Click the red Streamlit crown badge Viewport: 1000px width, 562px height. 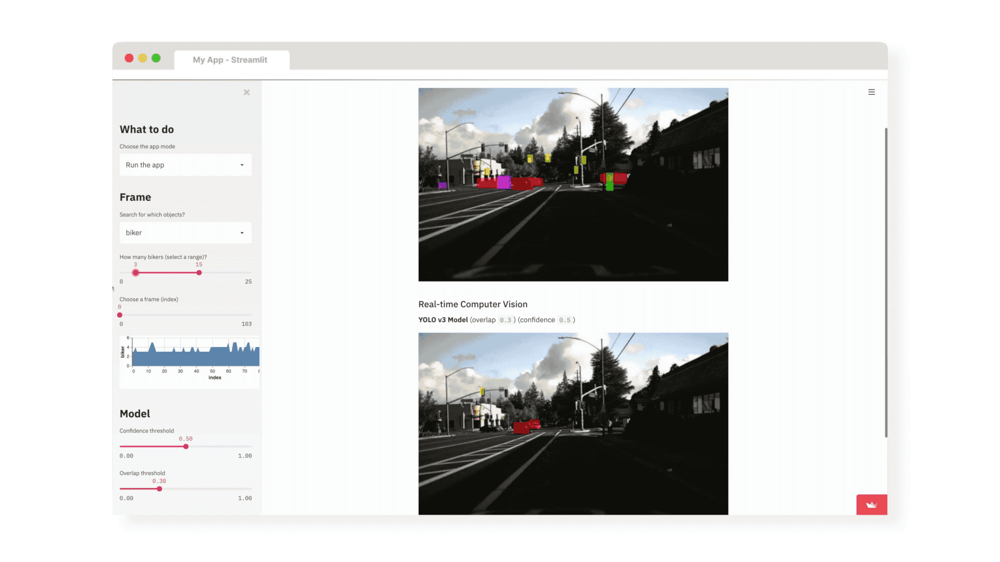[871, 504]
